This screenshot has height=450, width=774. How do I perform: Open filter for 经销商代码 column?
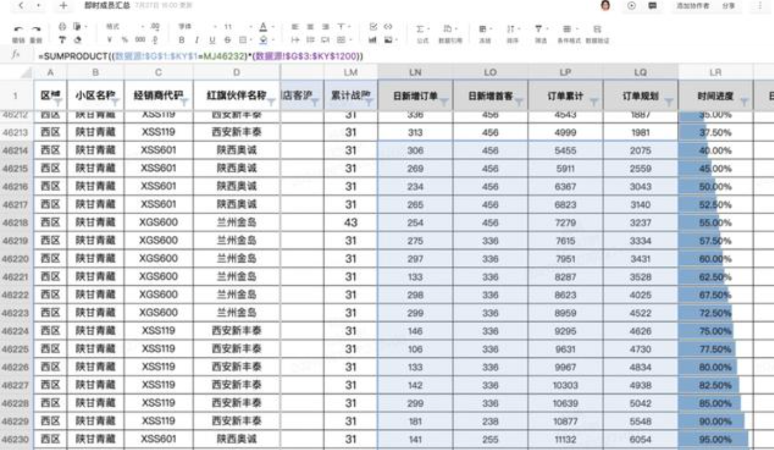coord(185,102)
